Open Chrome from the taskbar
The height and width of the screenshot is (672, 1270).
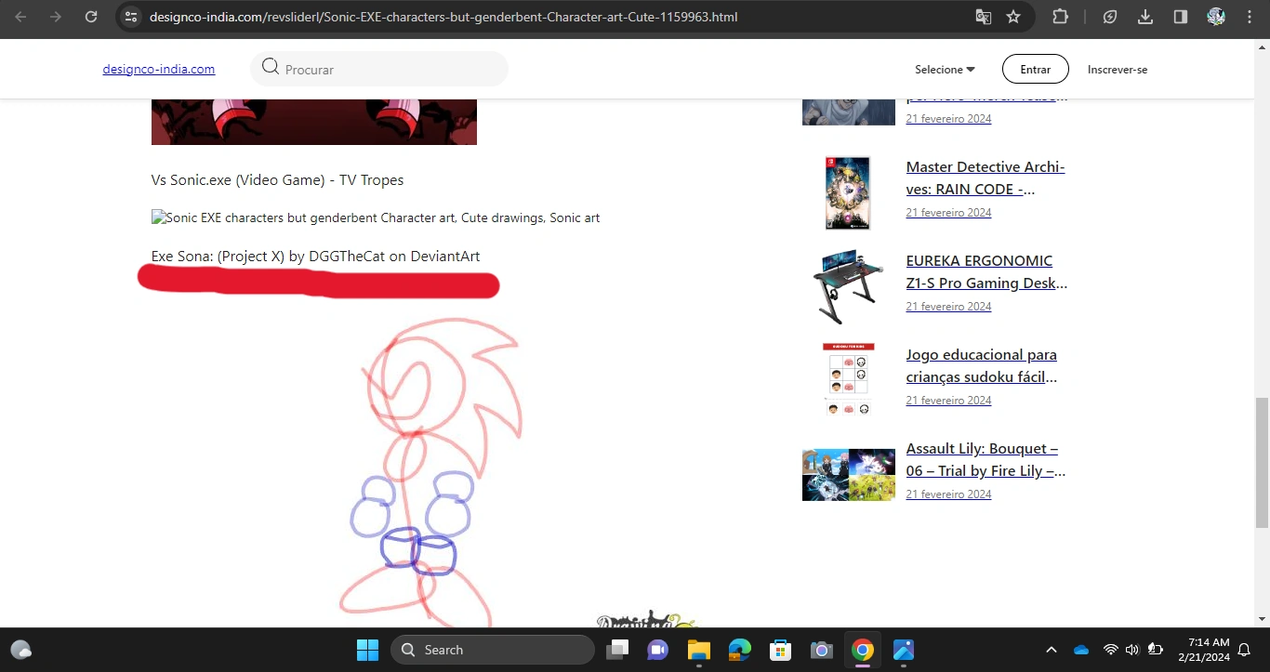[x=862, y=649]
